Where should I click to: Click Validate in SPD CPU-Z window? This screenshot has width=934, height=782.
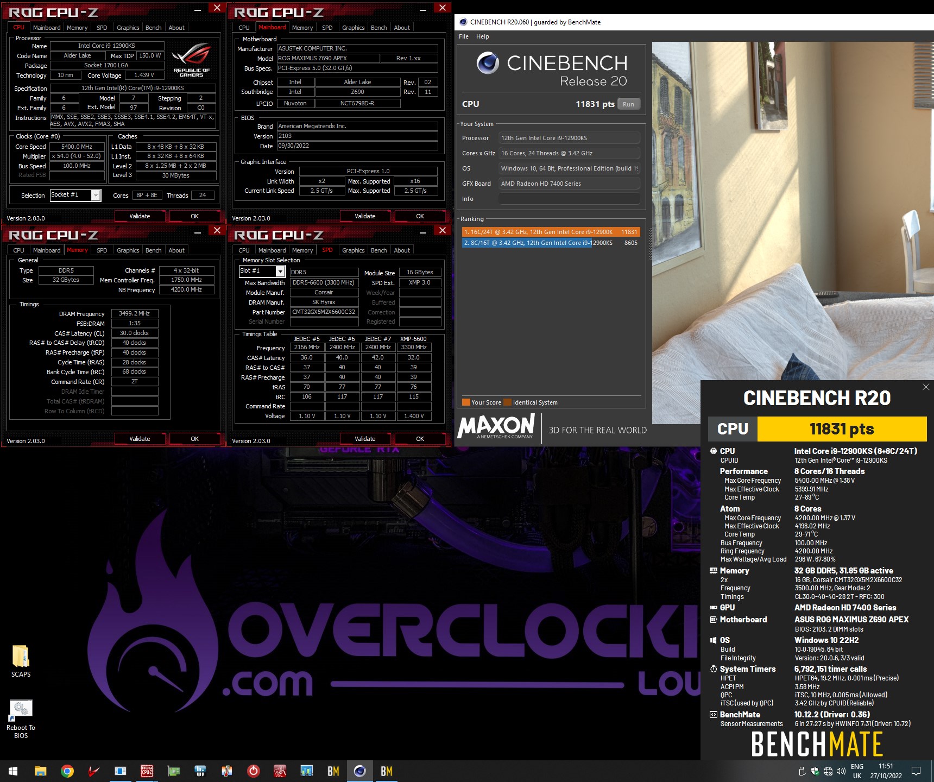tap(365, 439)
